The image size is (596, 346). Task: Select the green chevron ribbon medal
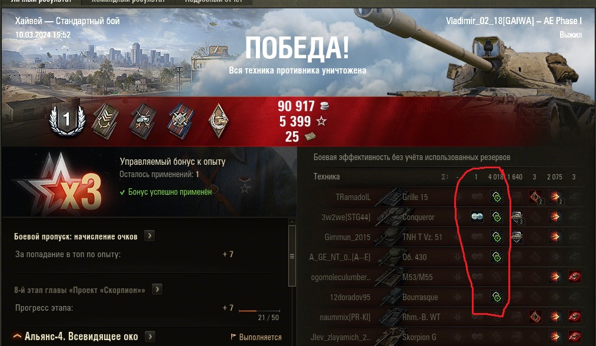pos(106,121)
